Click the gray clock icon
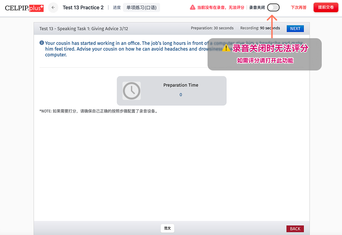 132,91
